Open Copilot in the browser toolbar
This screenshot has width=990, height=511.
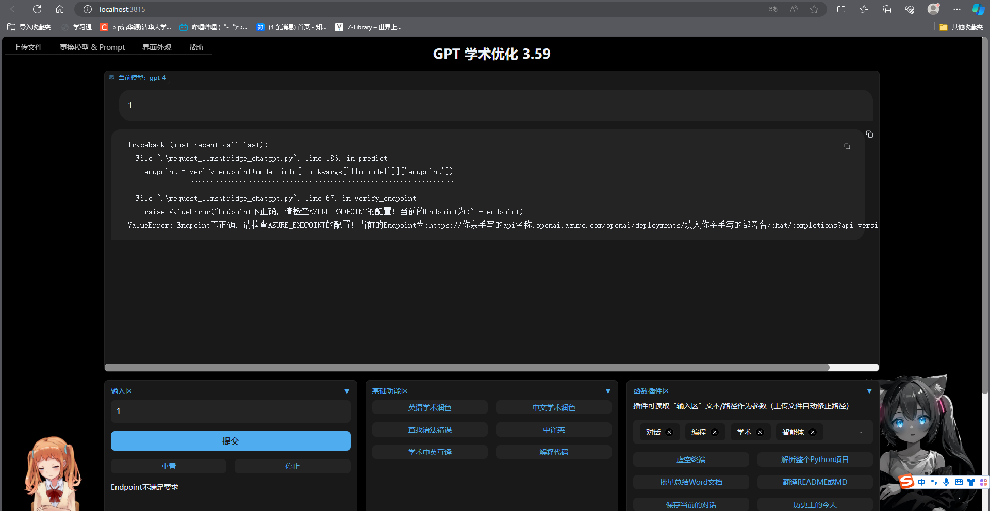point(978,9)
